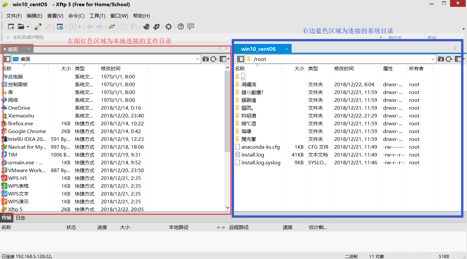Expand the remote path /root dropdown
This screenshot has width=467, height=259.
[433, 59]
